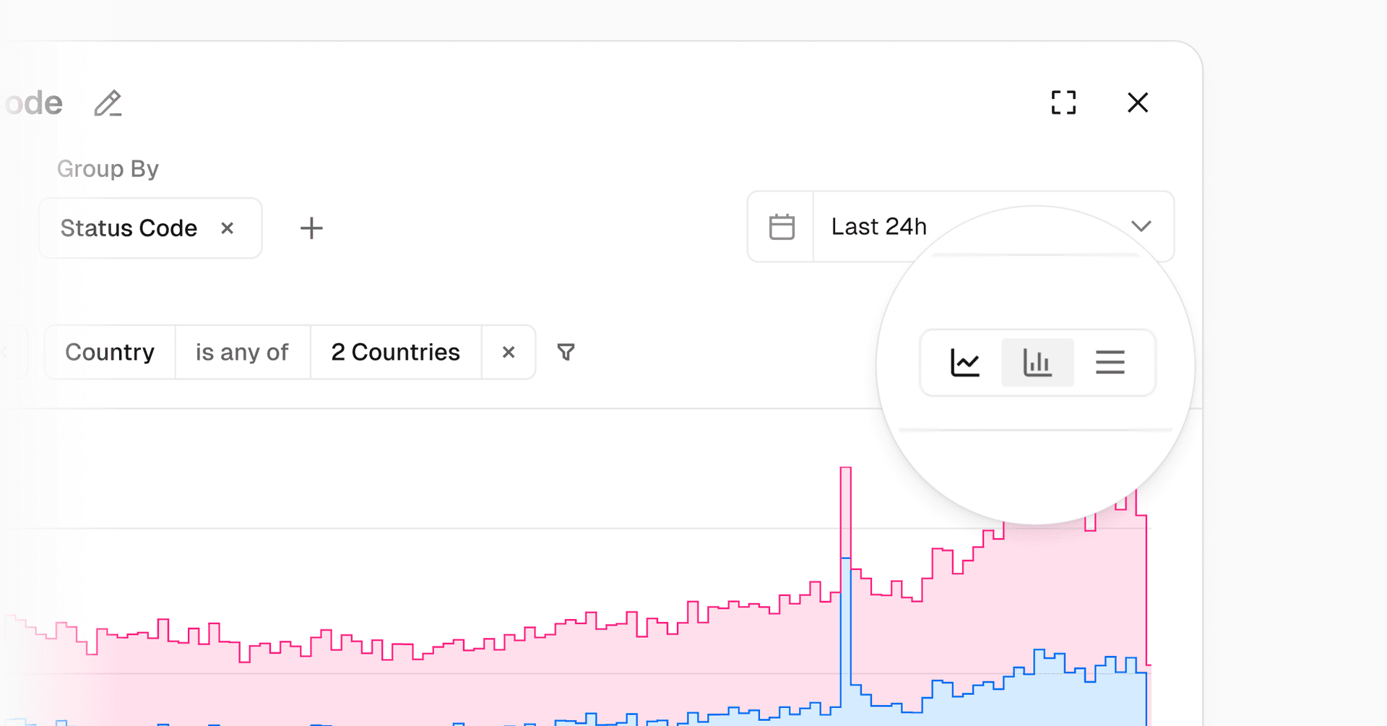Add a new Group By field
The width and height of the screenshot is (1387, 726).
(311, 228)
